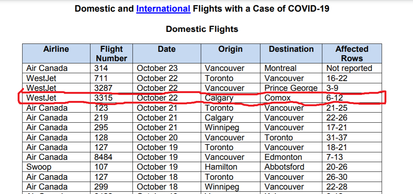The height and width of the screenshot is (194, 413).
Task: Click the Comox destination cell
Action: point(291,98)
